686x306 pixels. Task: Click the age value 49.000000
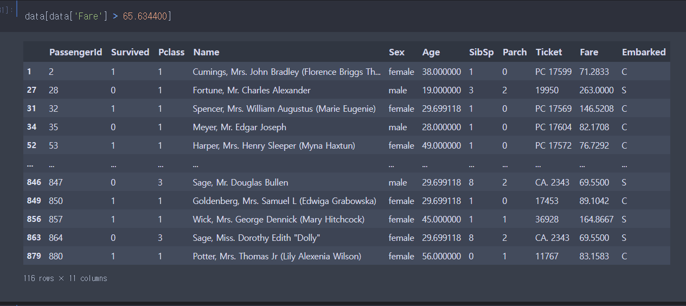441,145
